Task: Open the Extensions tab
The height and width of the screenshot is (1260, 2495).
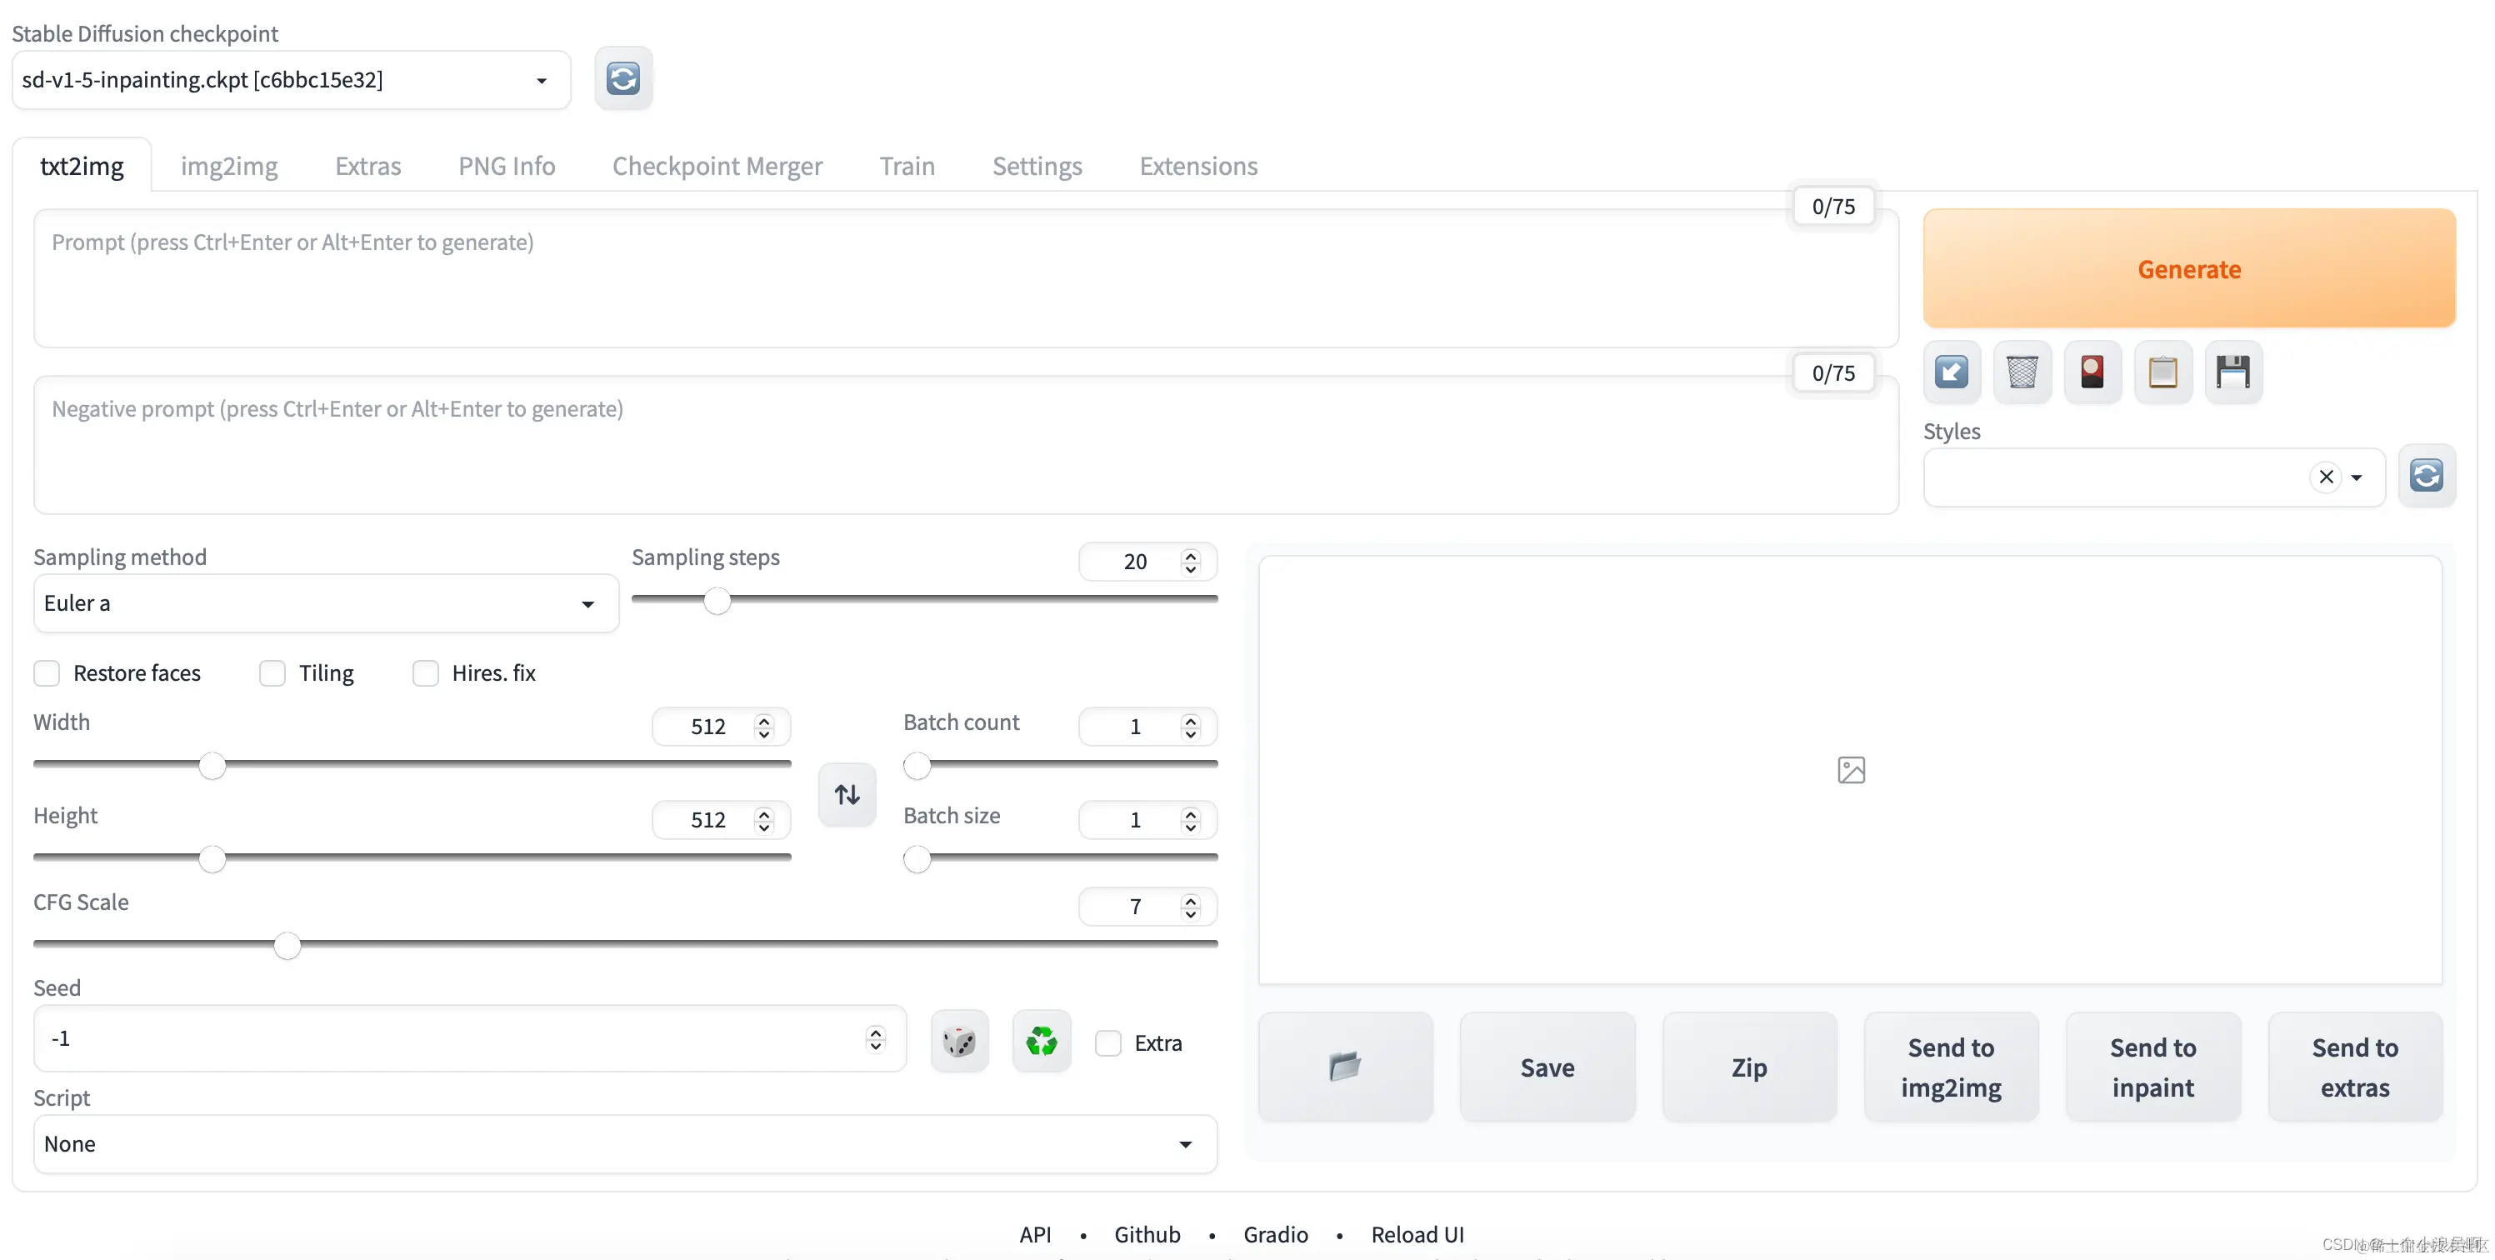Action: tap(1198, 166)
